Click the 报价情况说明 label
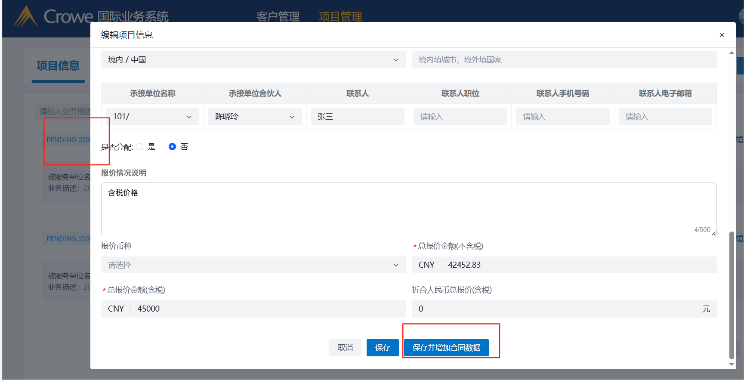 123,173
